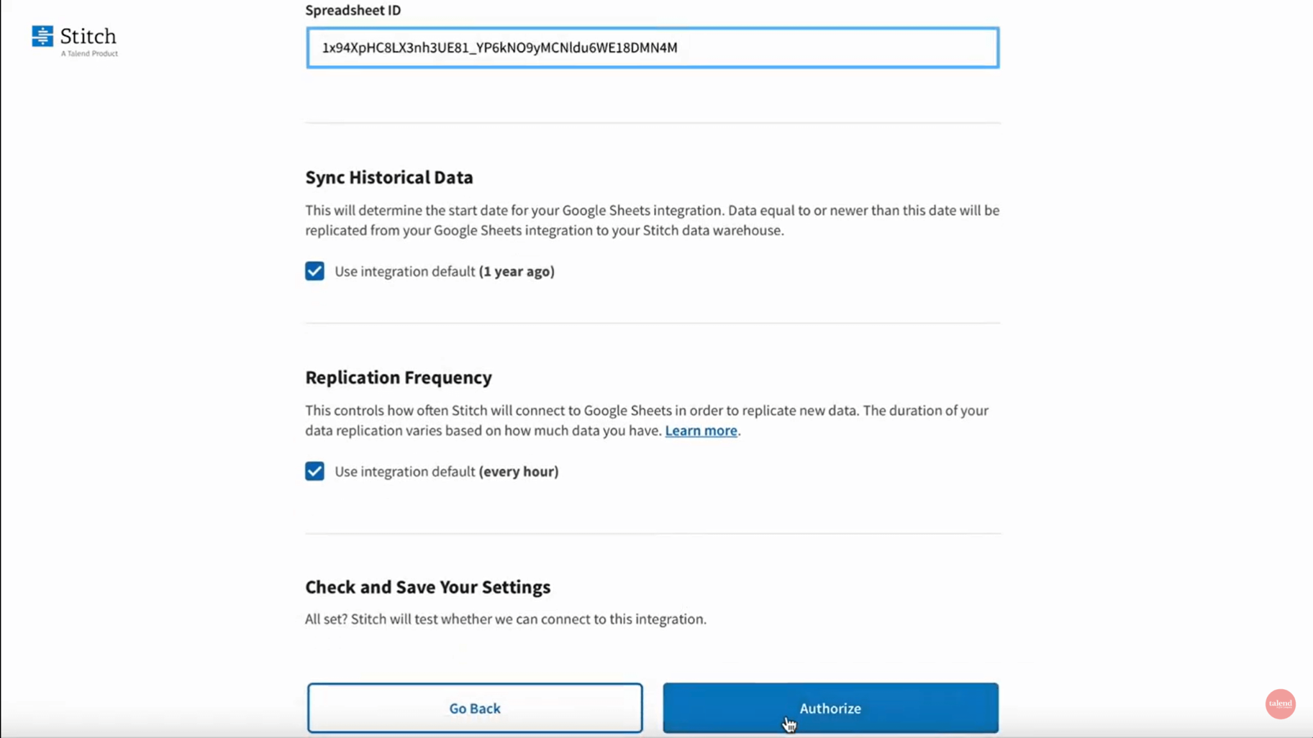Click the Stitch wordmark text
The width and height of the screenshot is (1313, 738).
88,36
